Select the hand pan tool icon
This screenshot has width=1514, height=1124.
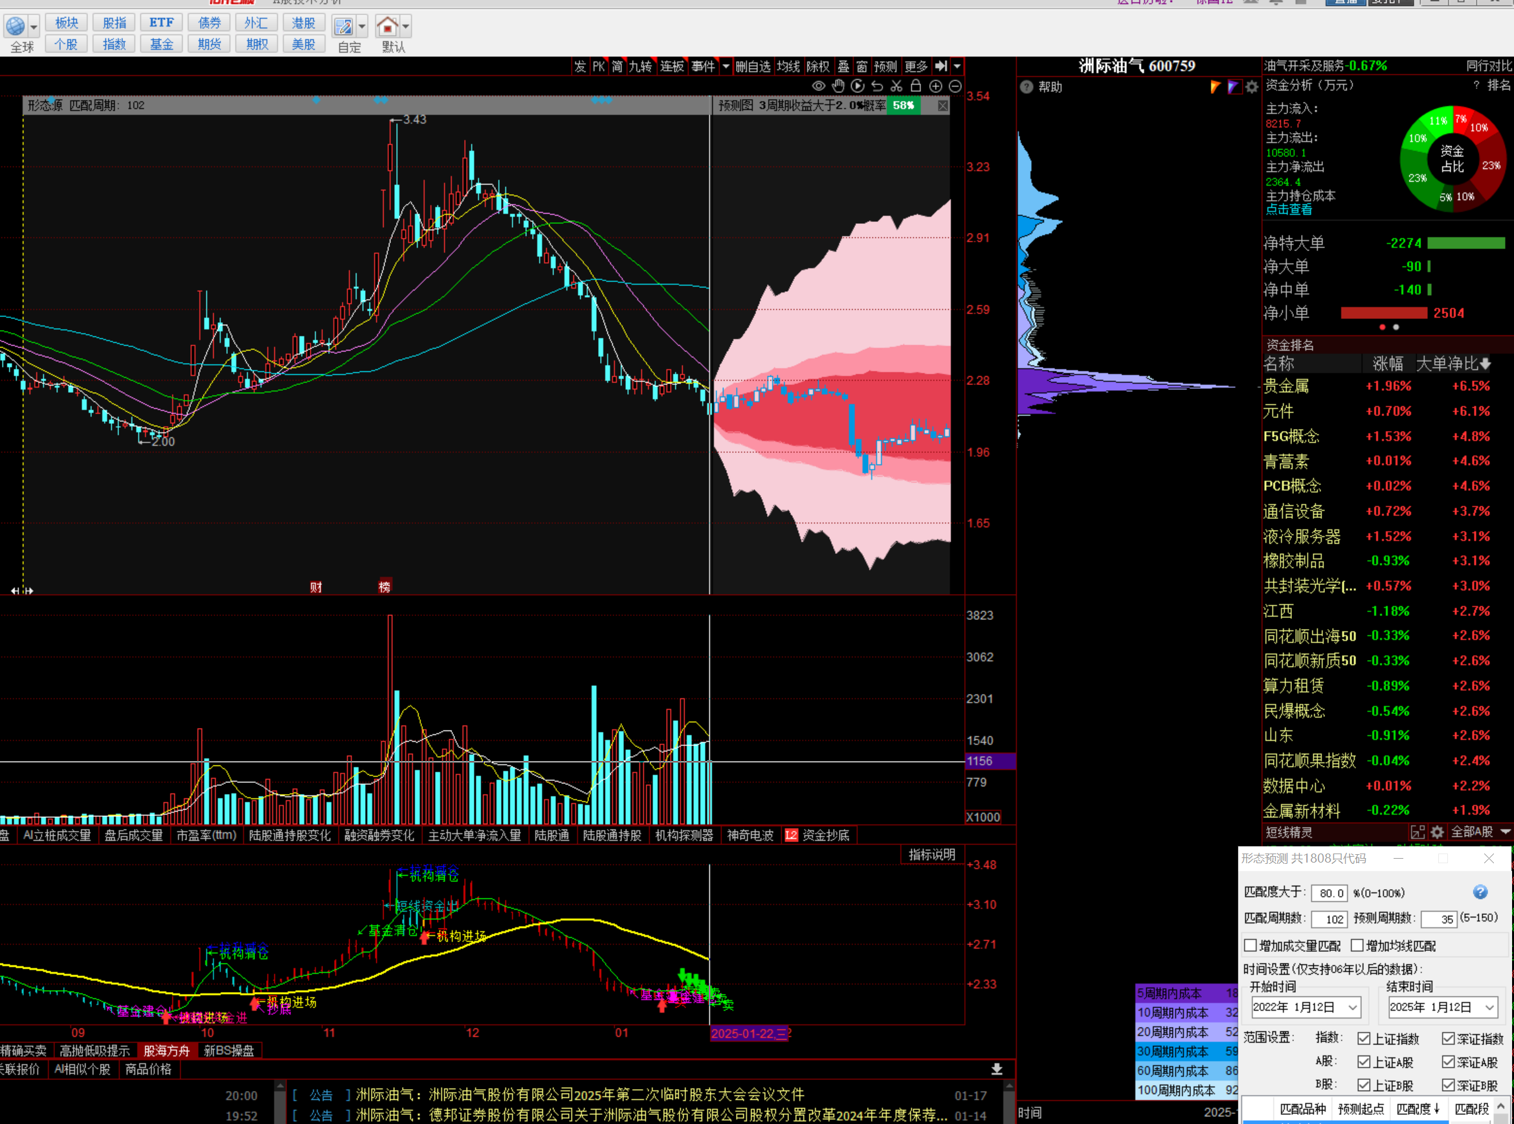pyautogui.click(x=838, y=85)
